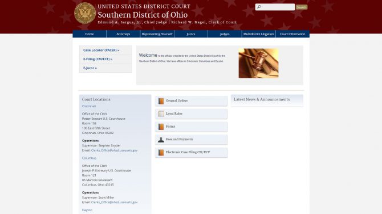The width and height of the screenshot is (382, 214).
Task: Click '100 East Fifth Street' text
Action: 96,128
